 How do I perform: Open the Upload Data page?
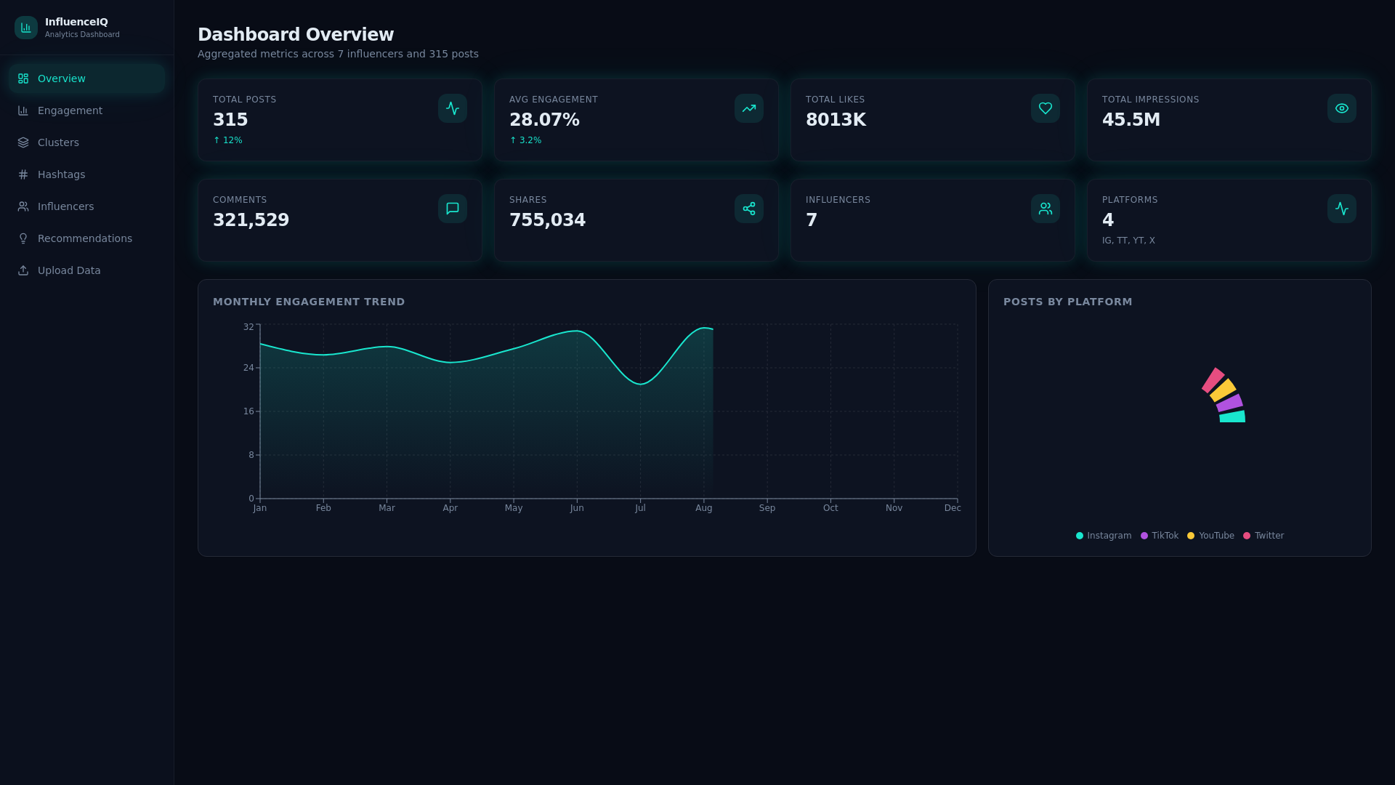(86, 270)
